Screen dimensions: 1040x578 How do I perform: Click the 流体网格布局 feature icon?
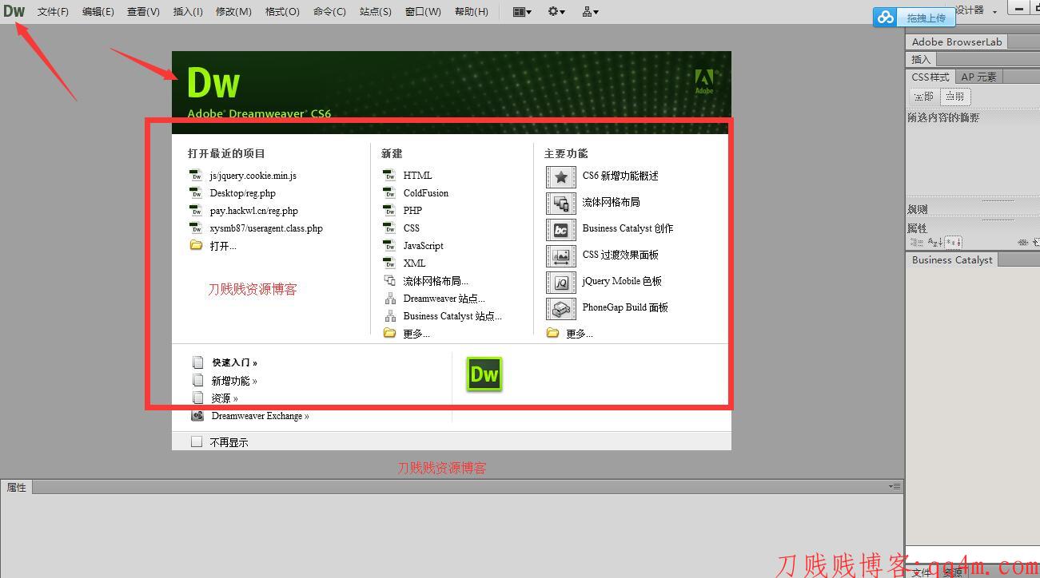tap(561, 203)
